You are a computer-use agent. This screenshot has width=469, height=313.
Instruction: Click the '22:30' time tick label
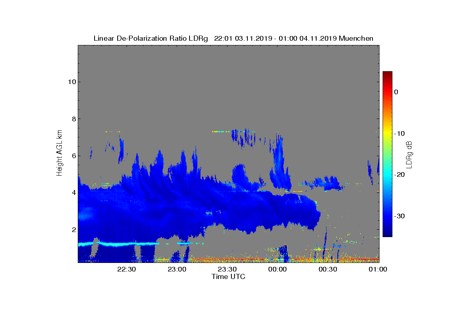click(127, 269)
